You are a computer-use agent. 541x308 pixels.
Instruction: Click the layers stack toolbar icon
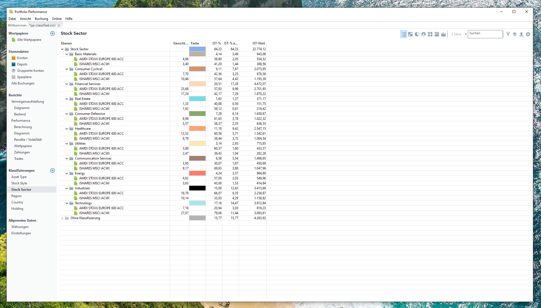[515, 34]
